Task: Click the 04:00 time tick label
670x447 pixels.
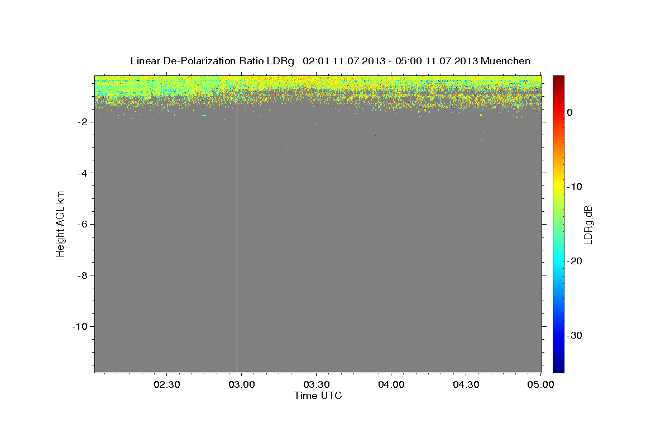Action: [x=391, y=384]
